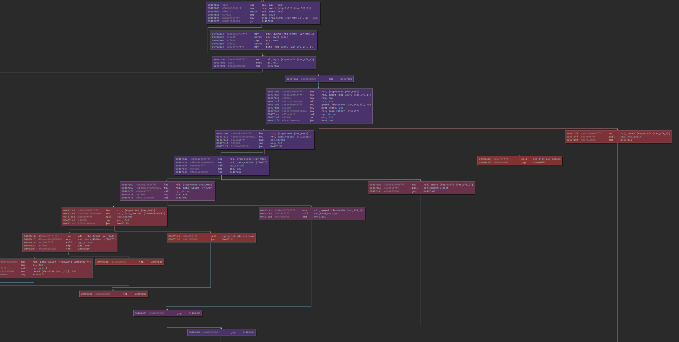Follow the cgc_printf call
This screenshot has width=679, height=342.
pos(40,268)
